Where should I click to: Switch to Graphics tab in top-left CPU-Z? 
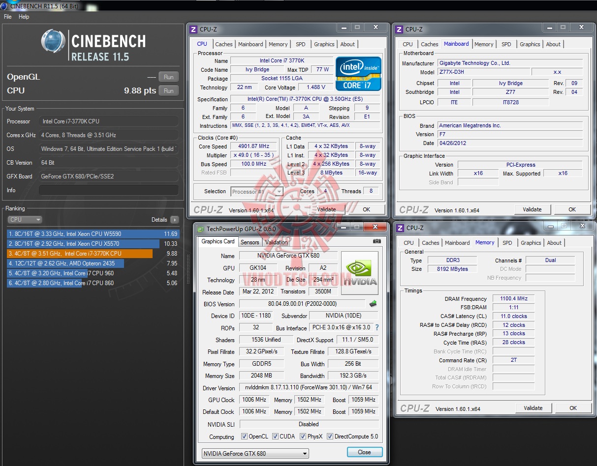click(x=324, y=44)
